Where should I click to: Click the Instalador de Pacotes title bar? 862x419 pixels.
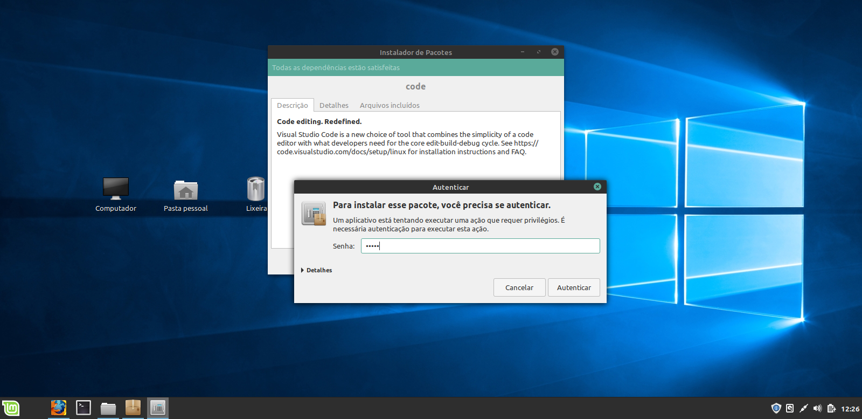tap(416, 52)
